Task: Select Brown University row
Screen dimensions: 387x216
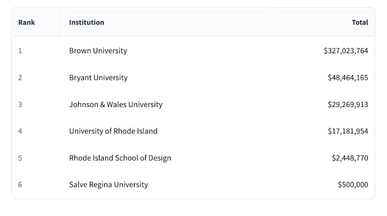Action: click(x=193, y=51)
